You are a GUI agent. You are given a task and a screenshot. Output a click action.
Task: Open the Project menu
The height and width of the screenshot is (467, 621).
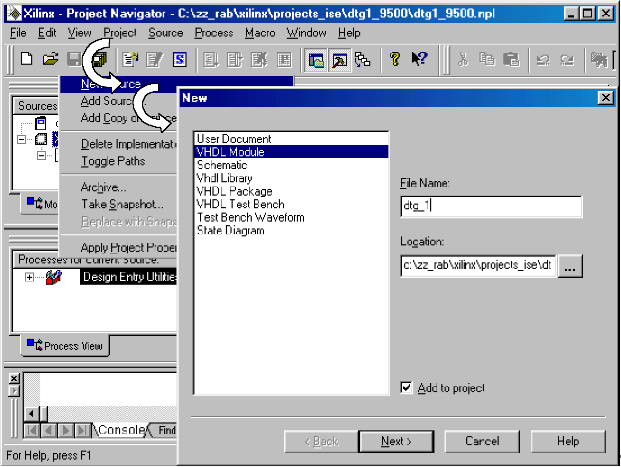(120, 33)
